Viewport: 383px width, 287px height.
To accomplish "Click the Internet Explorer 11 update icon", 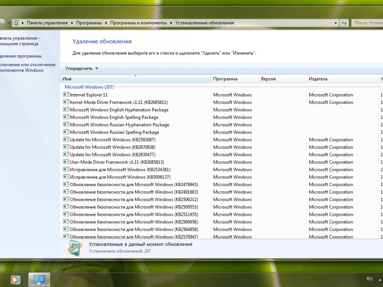I will tap(66, 95).
